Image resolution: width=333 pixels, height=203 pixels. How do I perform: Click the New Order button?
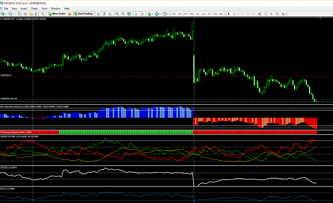coord(57,14)
